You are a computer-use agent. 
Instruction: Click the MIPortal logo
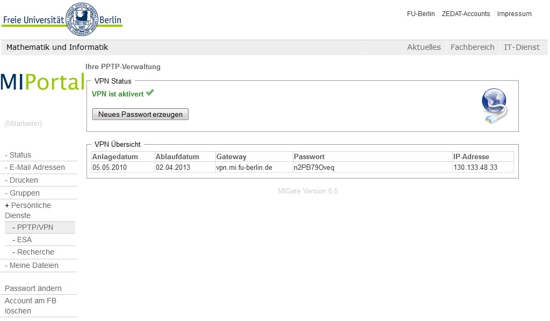[42, 81]
